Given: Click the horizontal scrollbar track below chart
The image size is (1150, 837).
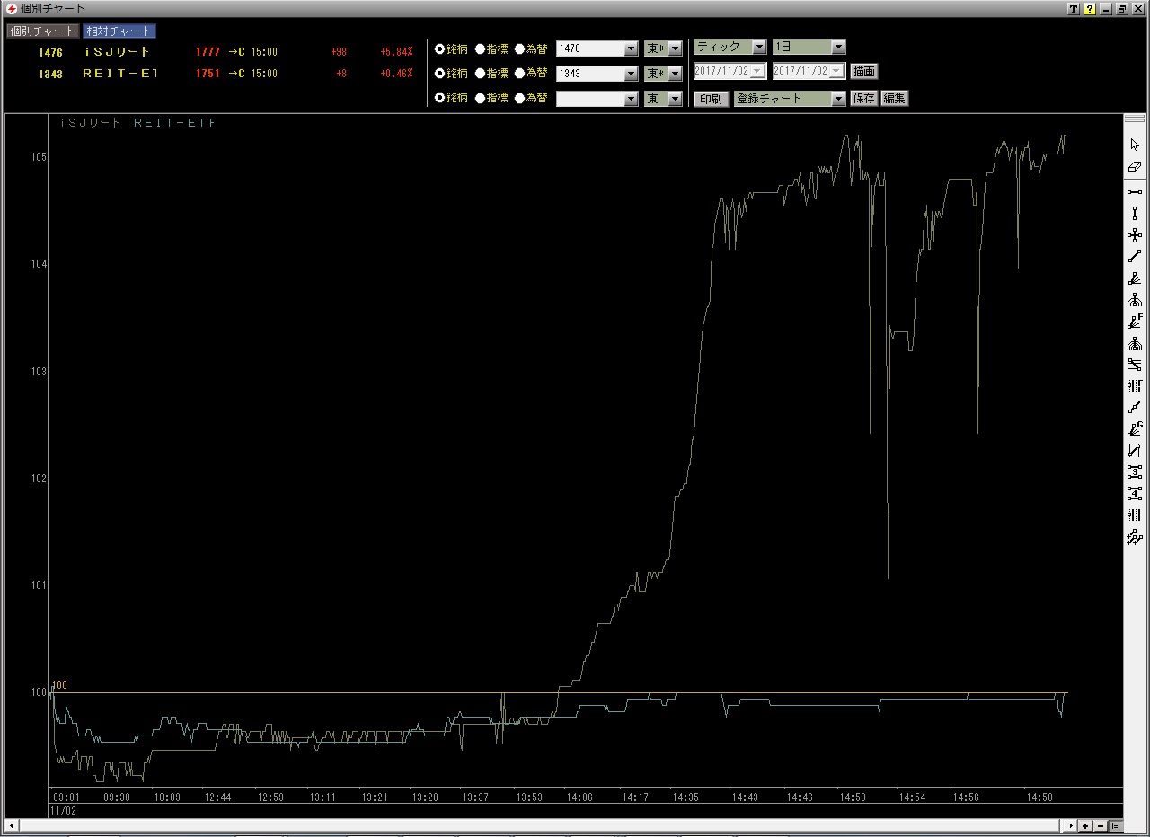Looking at the screenshot, I should click(x=539, y=825).
